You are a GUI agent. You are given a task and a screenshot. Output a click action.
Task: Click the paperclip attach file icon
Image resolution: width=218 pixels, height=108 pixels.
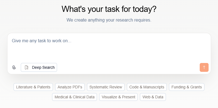[14, 67]
